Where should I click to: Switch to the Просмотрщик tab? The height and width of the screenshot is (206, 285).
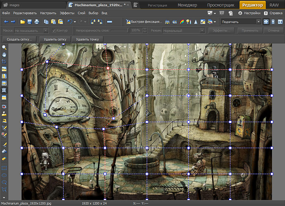tap(221, 5)
